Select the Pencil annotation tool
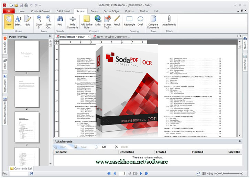Image resolution: width=250 pixels, height=178 pixels. click(117, 21)
